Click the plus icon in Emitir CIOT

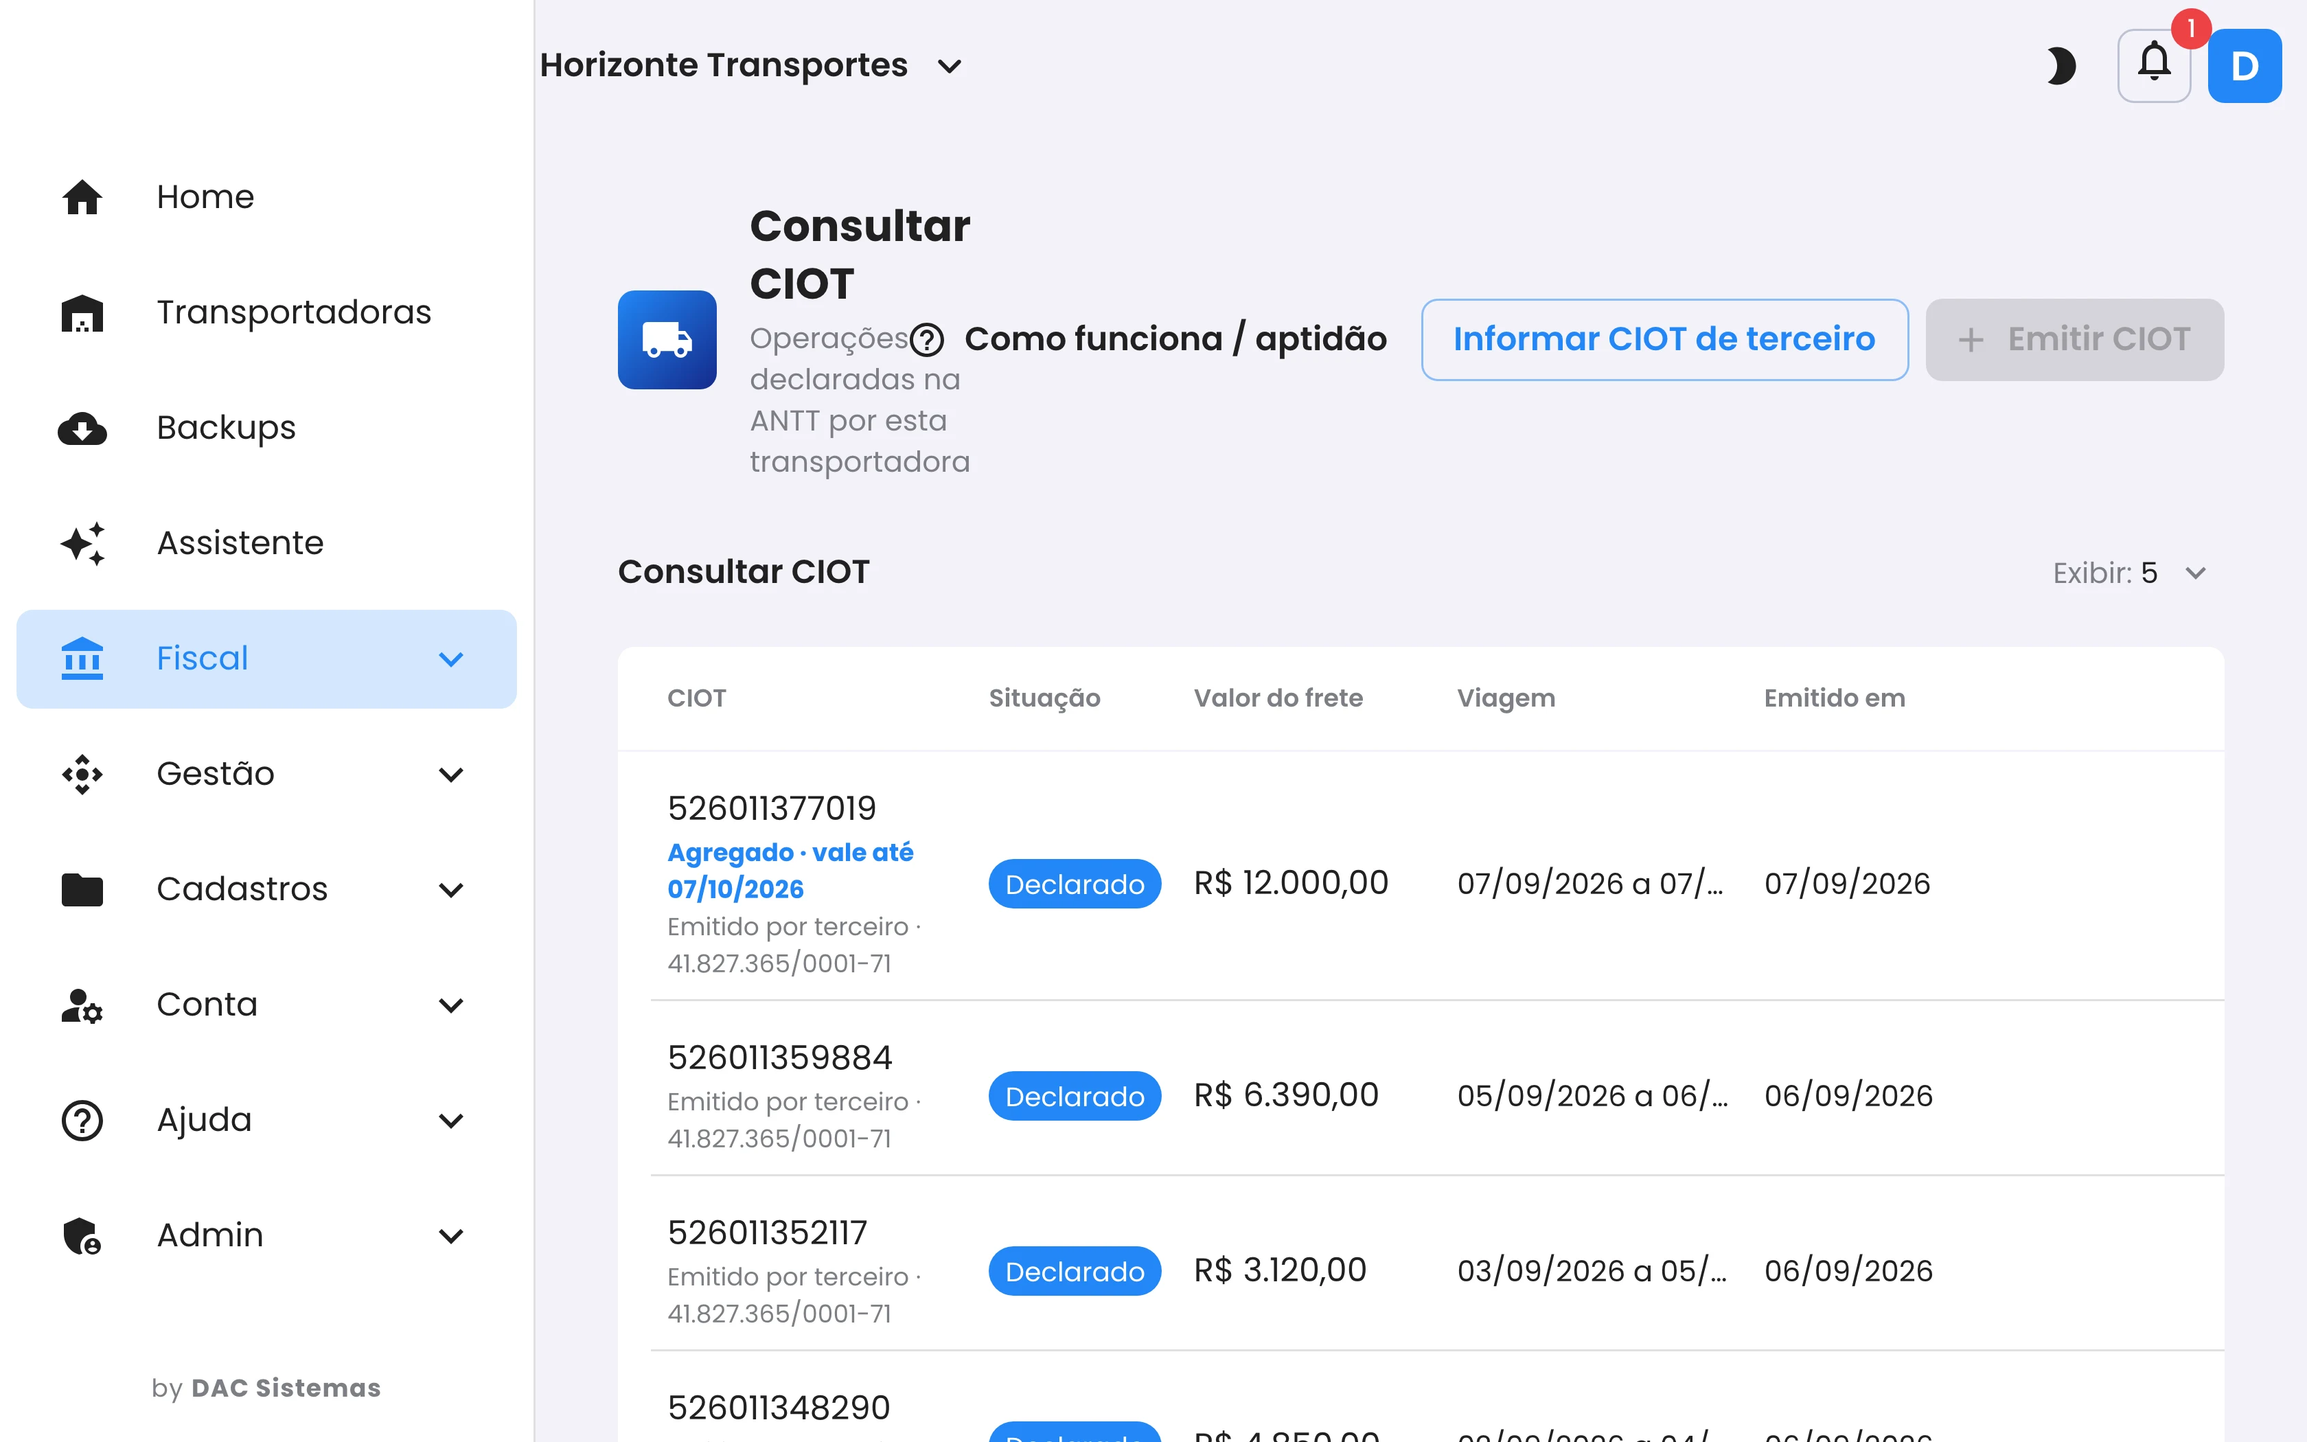pos(1971,339)
